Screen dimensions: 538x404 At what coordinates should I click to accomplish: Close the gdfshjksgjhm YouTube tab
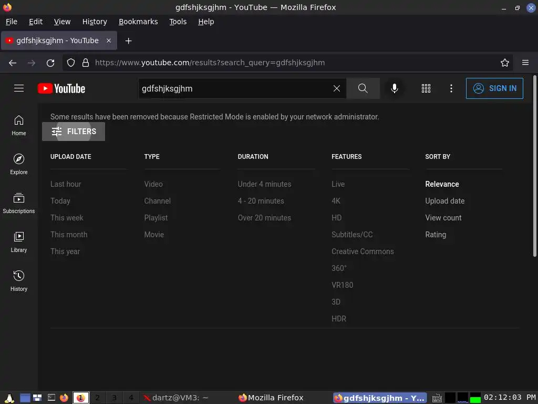[x=109, y=41]
